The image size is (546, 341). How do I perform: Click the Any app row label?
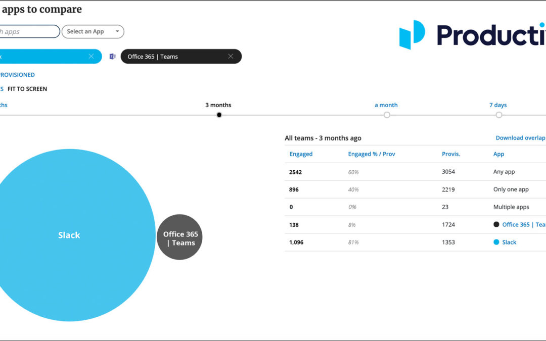click(504, 172)
